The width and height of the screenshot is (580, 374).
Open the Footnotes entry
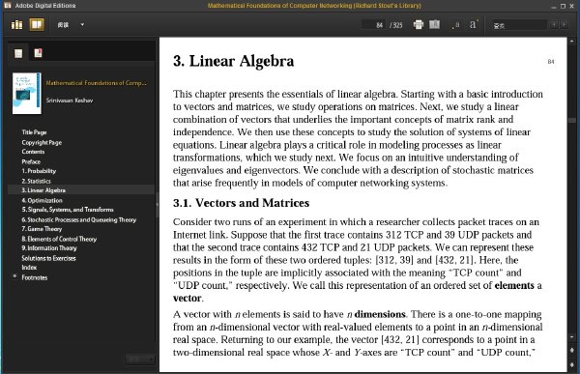(35, 277)
